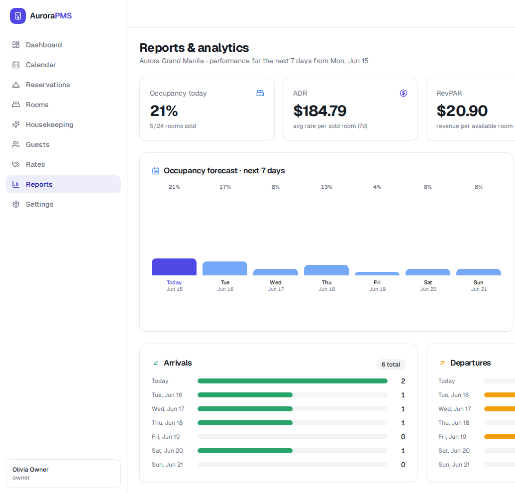Click the Reservations bell icon
515x494 pixels.
[x=16, y=85]
